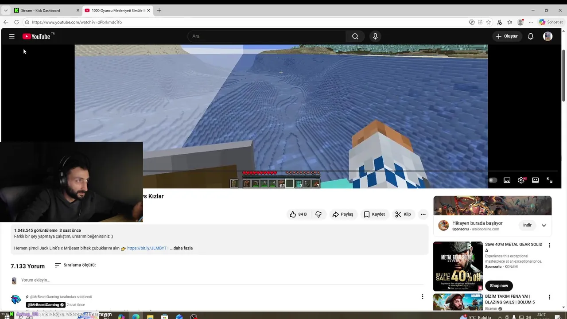
Task: Open the @MrBeastGaming channel name on comment
Action: [x=46, y=305]
